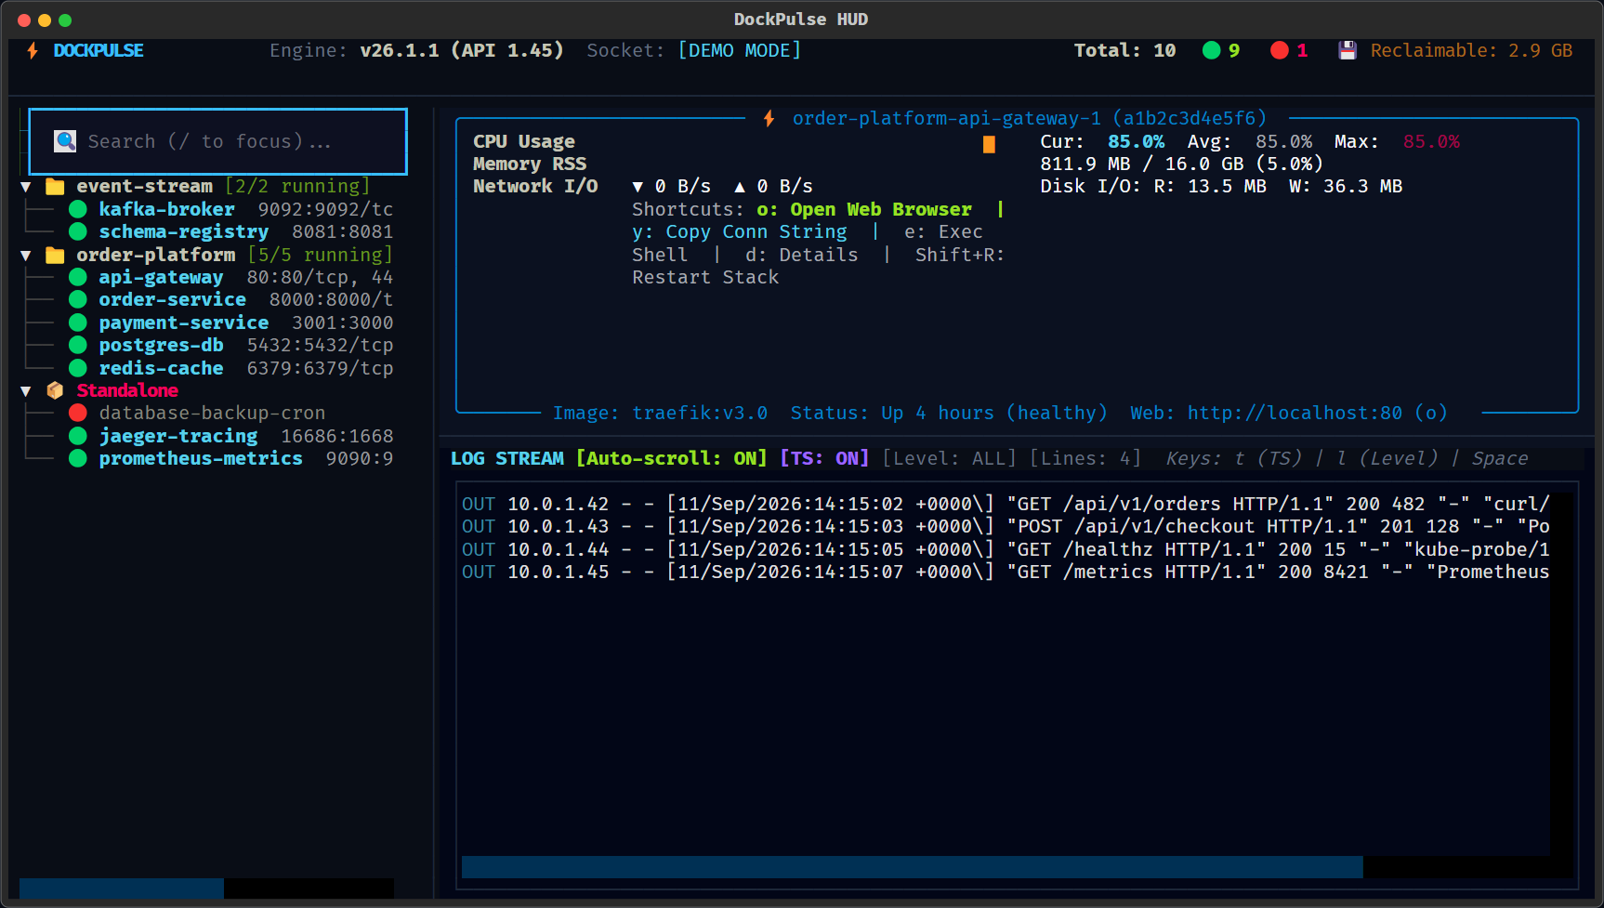Toggle Auto-scroll ON in log stream

pyautogui.click(x=672, y=458)
